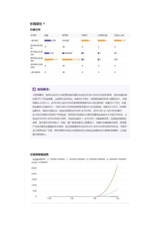Select the ₫200000-₫500000 row label in table
The image size is (160, 227).
[x=37, y=59]
